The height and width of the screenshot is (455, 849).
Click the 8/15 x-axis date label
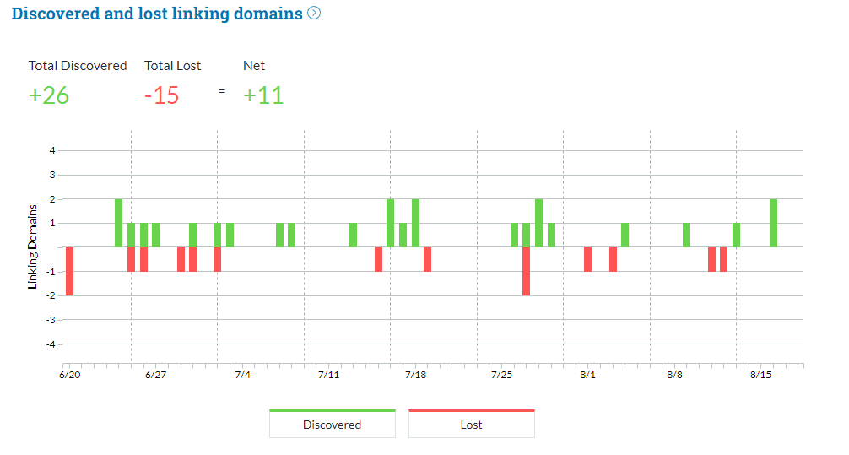[x=760, y=375]
